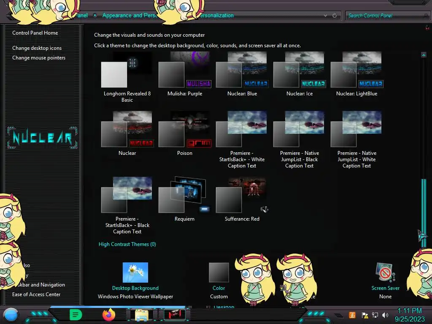The height and width of the screenshot is (324, 432).
Task: Open the taskbar clock showing 1:11 PM
Action: [410, 315]
